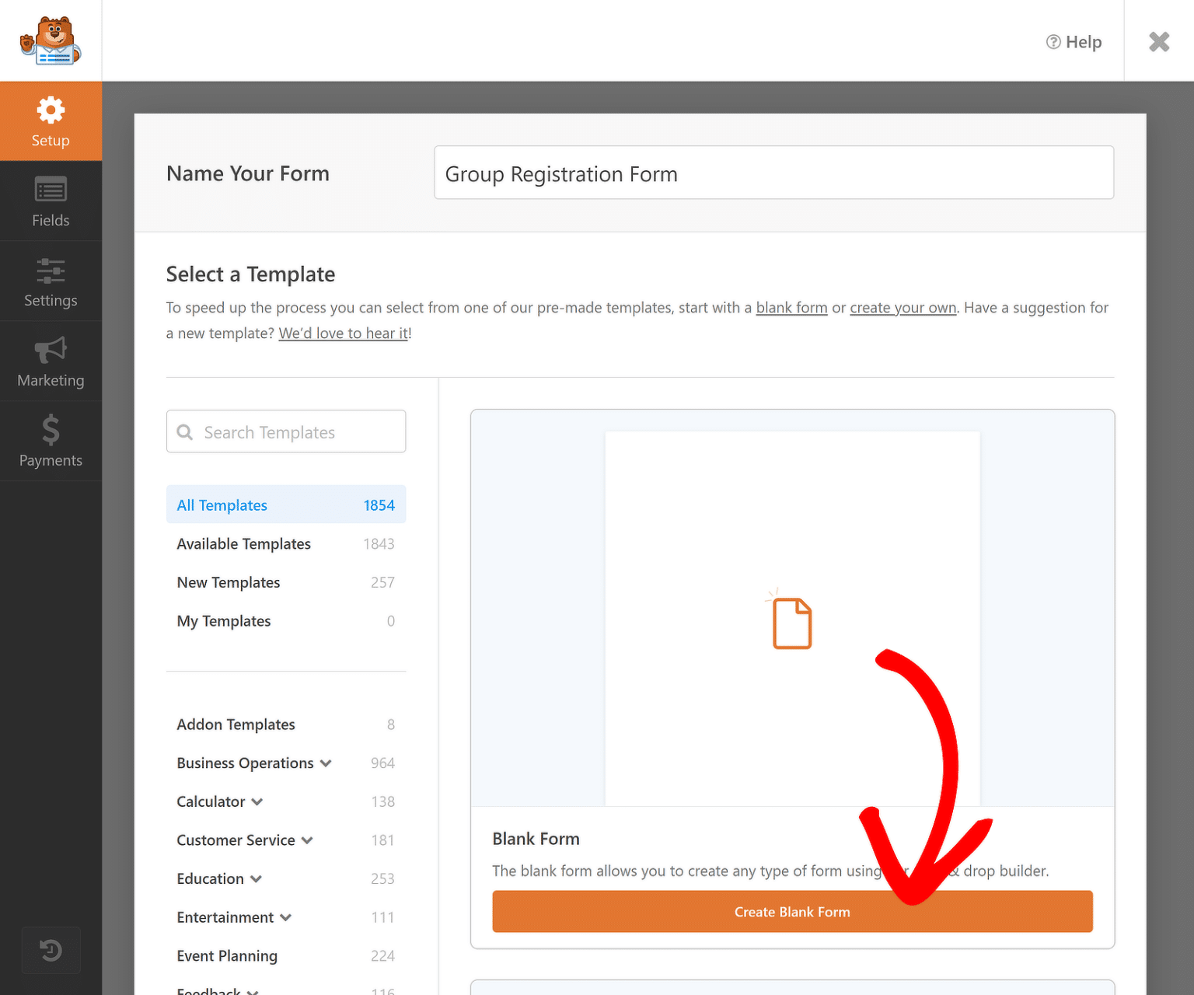Click the orange blank document icon
Screen dimensions: 1194x995
(792, 622)
